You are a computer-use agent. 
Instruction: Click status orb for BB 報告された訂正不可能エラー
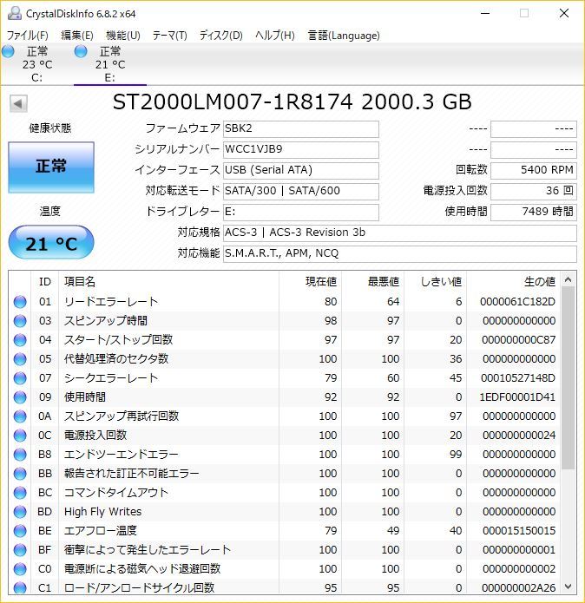(x=20, y=474)
